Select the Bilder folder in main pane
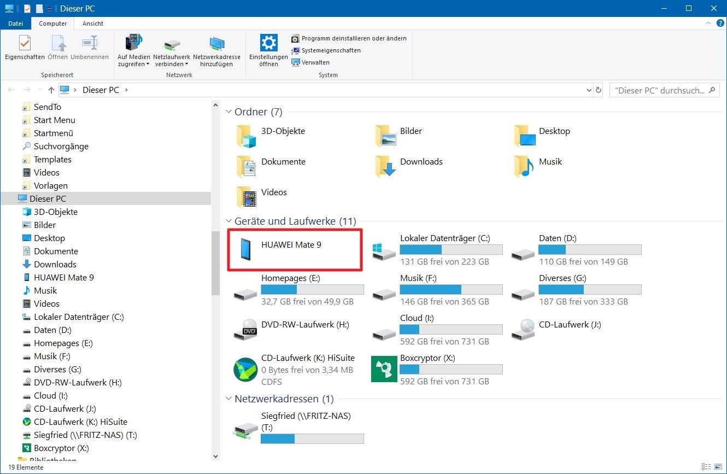Viewport: 727px width, 474px height. 398,136
